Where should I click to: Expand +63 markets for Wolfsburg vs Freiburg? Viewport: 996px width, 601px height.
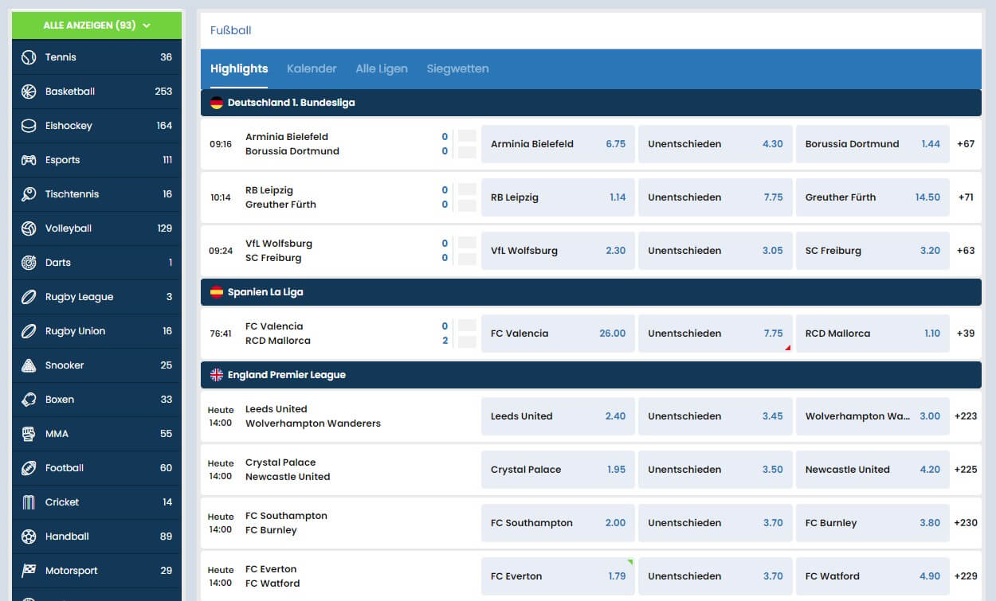point(966,251)
